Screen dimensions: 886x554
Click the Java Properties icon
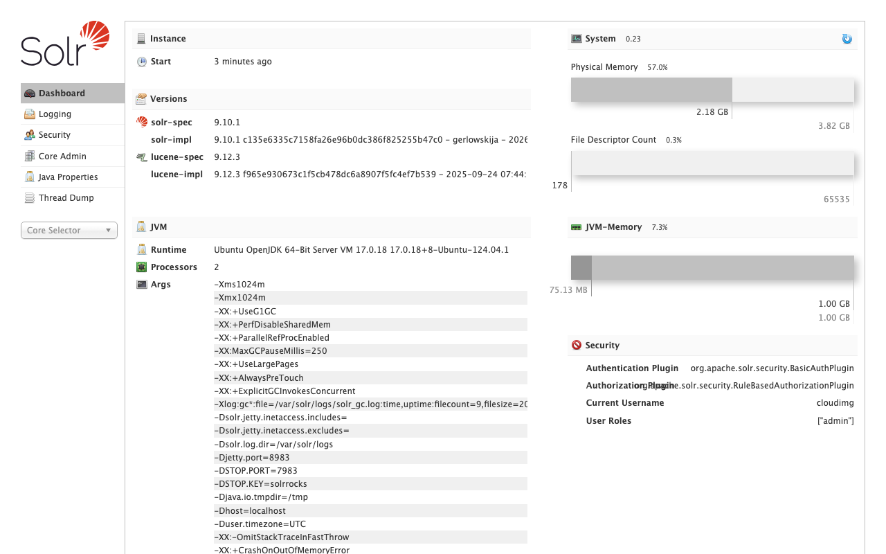click(x=30, y=177)
